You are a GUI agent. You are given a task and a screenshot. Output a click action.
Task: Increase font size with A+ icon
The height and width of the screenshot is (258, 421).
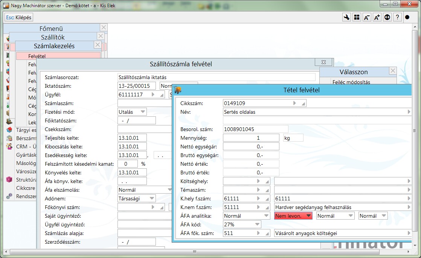point(377,17)
